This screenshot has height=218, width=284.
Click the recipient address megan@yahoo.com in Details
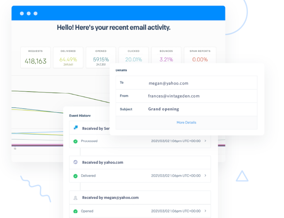168,83
